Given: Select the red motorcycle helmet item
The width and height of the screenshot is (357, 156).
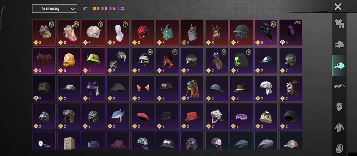Looking at the screenshot, I should (x=143, y=33).
